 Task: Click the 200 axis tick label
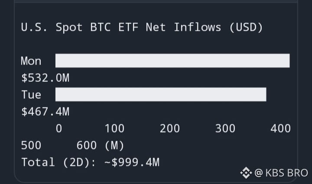[170, 128]
